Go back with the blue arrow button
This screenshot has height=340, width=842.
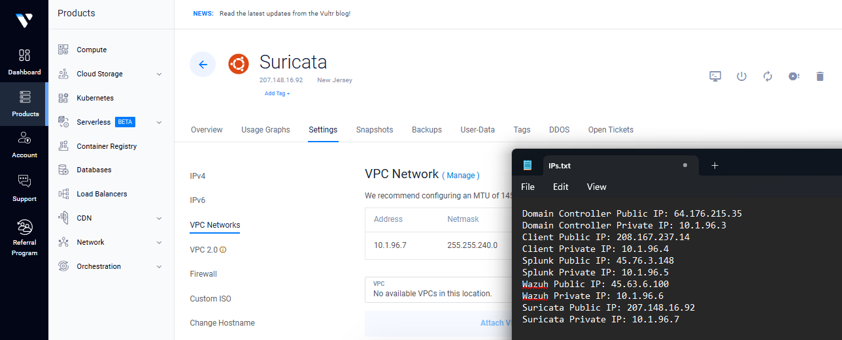click(x=203, y=64)
